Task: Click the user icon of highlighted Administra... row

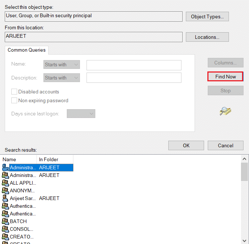Action: click(x=5, y=167)
